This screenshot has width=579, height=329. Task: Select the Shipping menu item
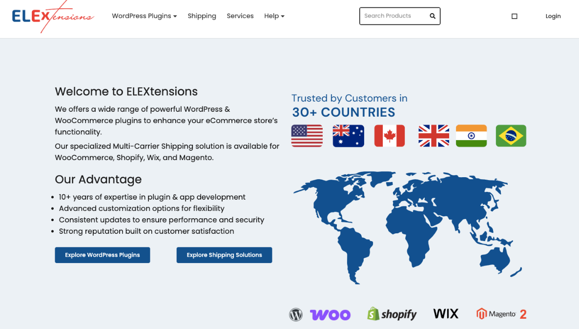pos(202,16)
